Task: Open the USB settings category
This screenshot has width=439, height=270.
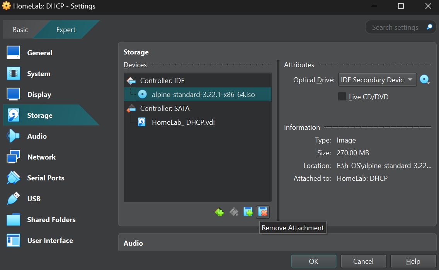Action: pos(34,199)
